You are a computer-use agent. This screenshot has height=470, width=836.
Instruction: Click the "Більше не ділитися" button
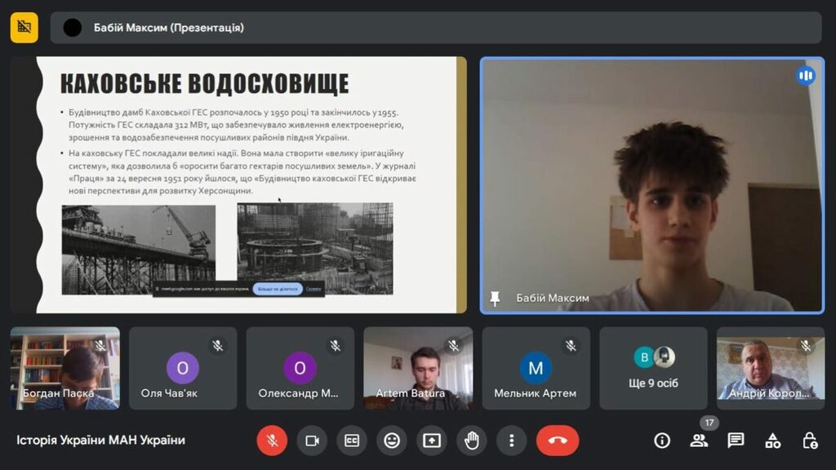point(278,289)
